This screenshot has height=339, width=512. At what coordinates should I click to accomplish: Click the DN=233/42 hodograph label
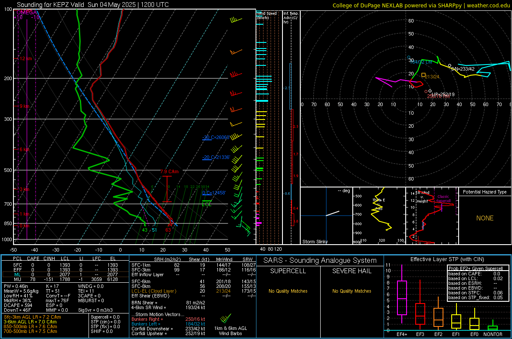point(463,69)
